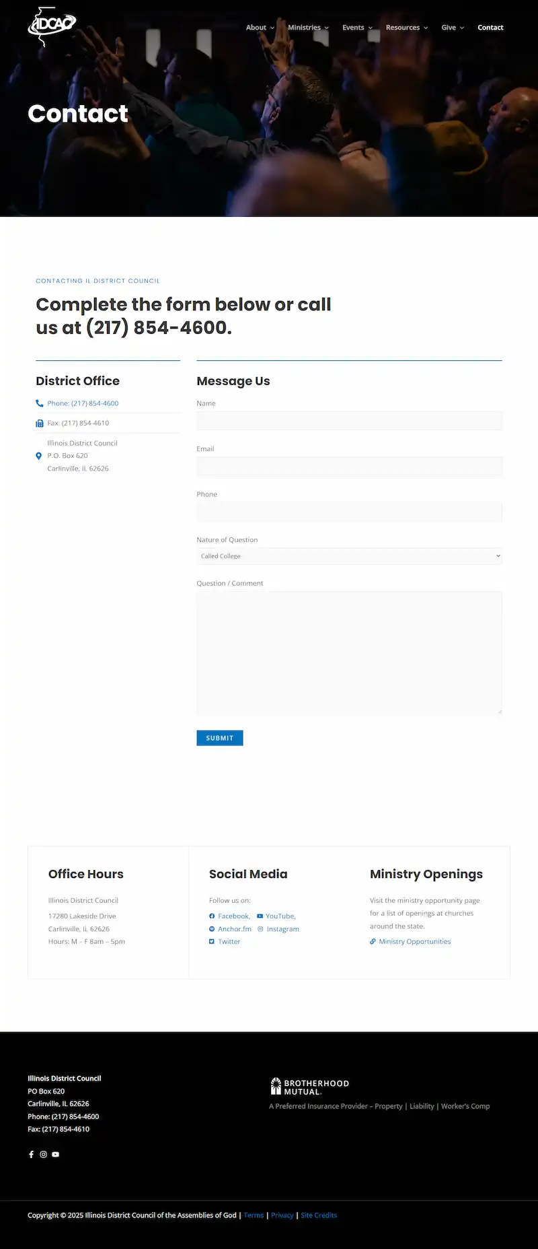The height and width of the screenshot is (1249, 538).
Task: Select the Give menu item
Action: click(x=452, y=28)
